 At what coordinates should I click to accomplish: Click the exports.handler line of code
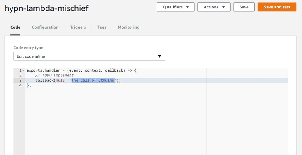pos(81,70)
